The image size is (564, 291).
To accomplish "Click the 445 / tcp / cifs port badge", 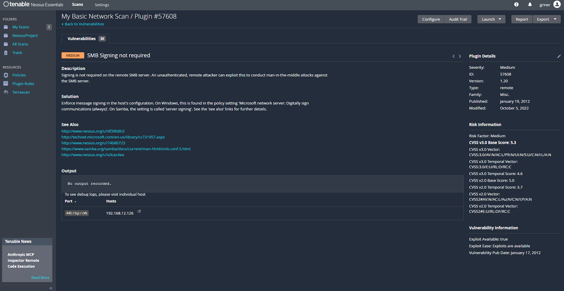I will tap(77, 213).
